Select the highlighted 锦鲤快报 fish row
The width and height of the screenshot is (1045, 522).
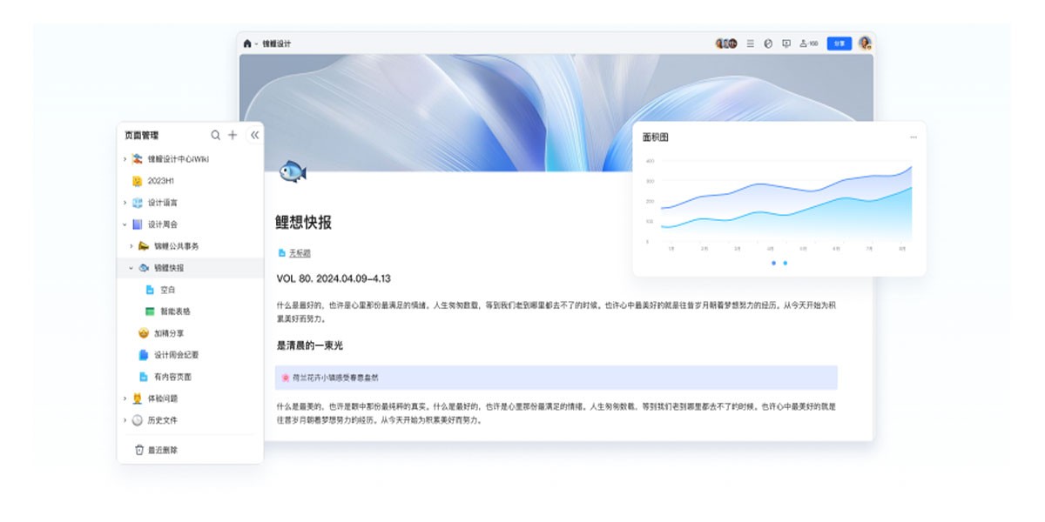pyautogui.click(x=190, y=268)
